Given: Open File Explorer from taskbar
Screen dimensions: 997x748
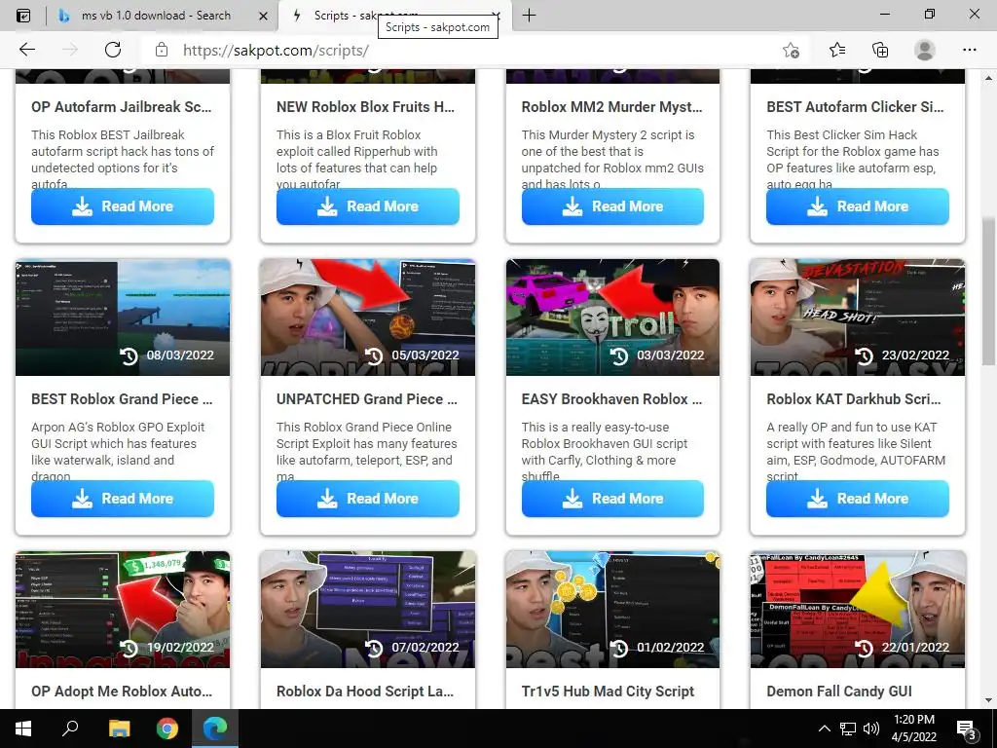Looking at the screenshot, I should [119, 729].
